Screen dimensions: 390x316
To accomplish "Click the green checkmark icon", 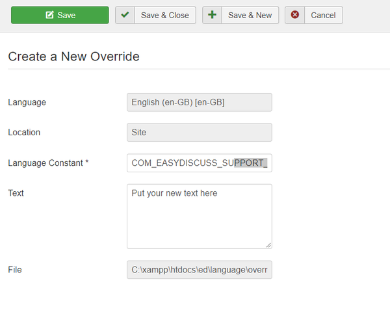I will [x=125, y=15].
